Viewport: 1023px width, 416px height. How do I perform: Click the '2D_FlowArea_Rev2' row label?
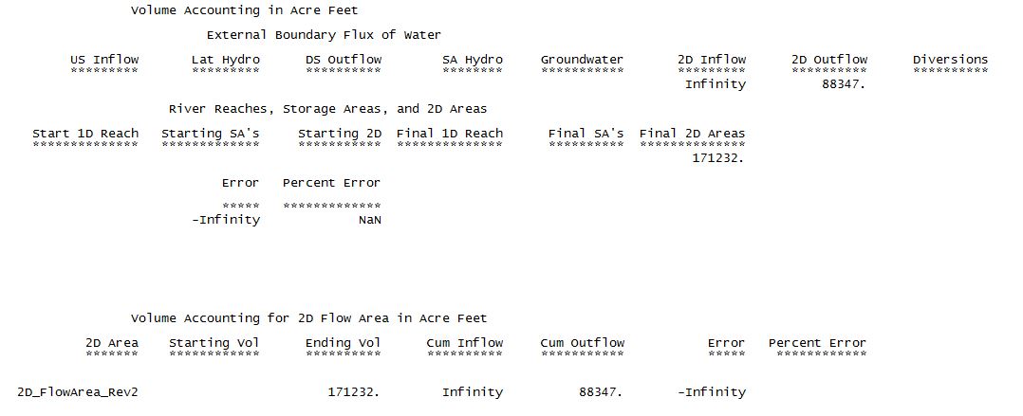[x=78, y=392]
